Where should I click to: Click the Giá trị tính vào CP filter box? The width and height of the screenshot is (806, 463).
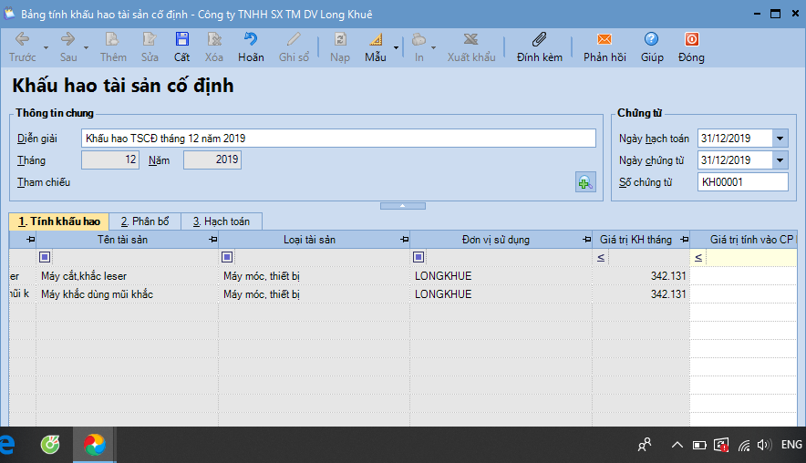(x=751, y=257)
